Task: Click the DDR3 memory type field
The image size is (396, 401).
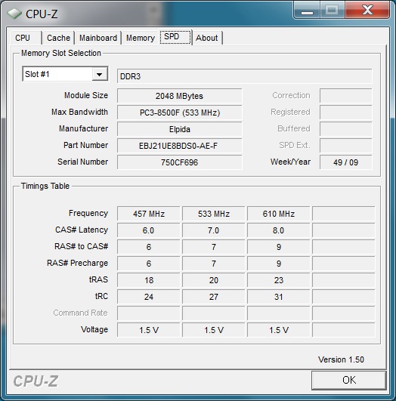Action: (244, 76)
